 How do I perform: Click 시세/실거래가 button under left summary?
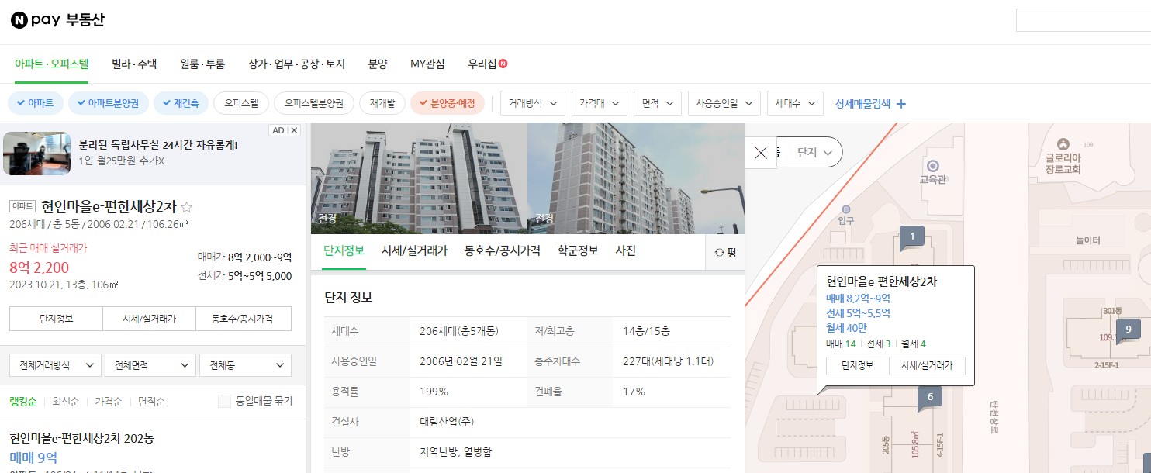(150, 319)
